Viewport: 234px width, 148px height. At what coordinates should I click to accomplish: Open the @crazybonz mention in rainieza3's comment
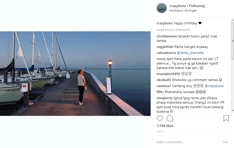pos(214,86)
